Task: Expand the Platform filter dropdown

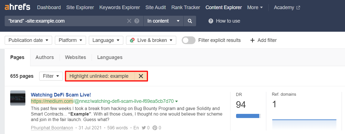Action: point(70,40)
